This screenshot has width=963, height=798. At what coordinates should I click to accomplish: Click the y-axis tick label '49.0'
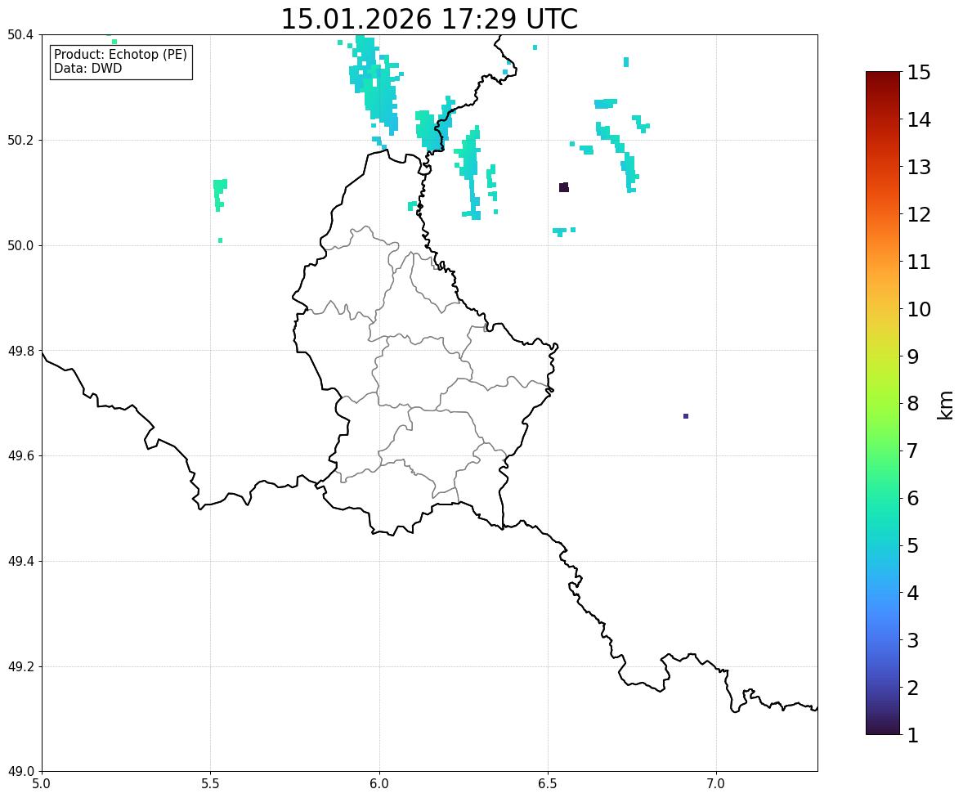pos(20,772)
